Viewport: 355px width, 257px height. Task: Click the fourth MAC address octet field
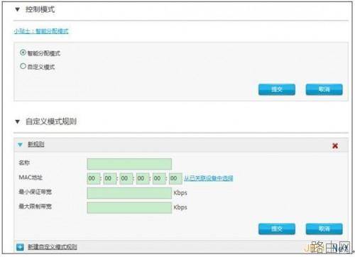point(143,178)
